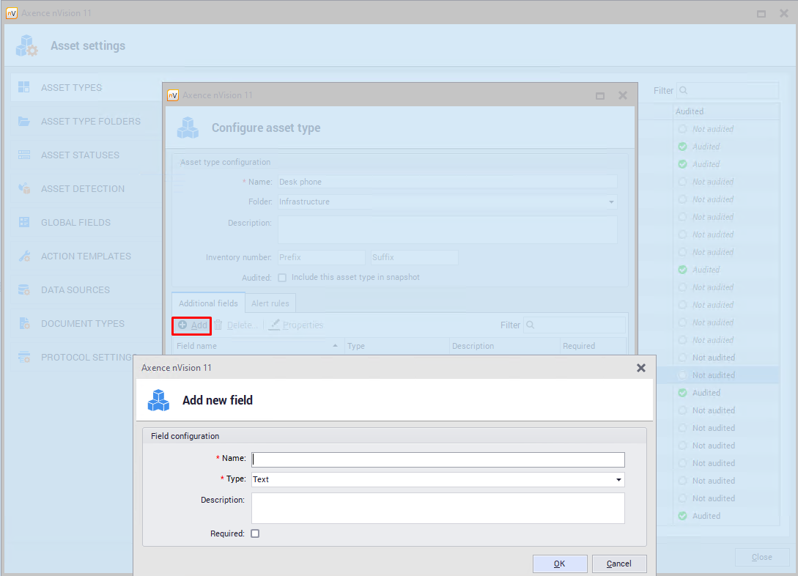Switch to the Alert rules tab
Image resolution: width=798 pixels, height=576 pixels.
point(270,303)
